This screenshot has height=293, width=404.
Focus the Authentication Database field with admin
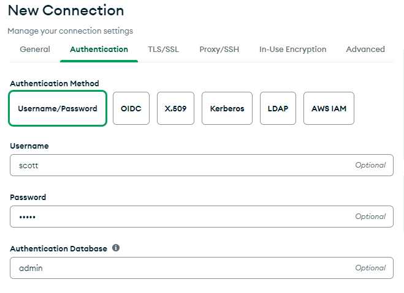point(184,268)
